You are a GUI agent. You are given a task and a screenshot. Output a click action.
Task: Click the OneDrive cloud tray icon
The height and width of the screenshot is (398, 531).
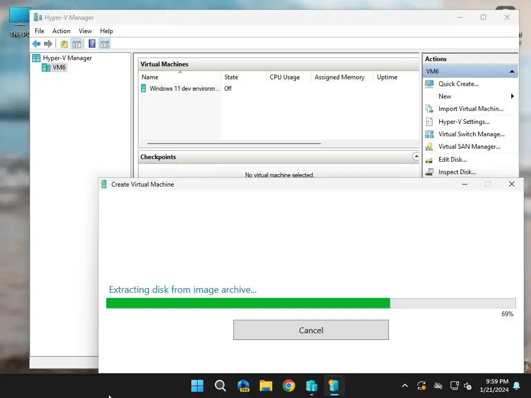pyautogui.click(x=438, y=386)
